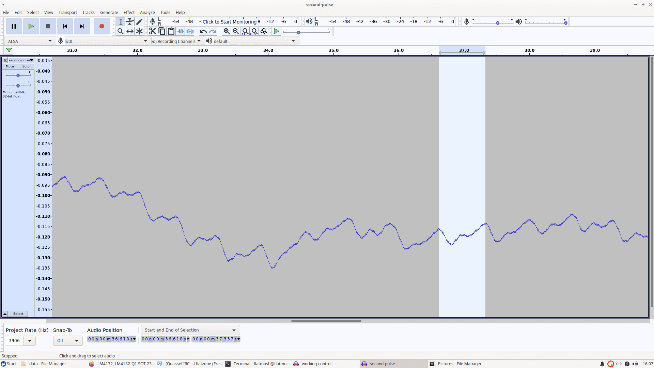Adjust the recording volume slider
The image size is (654, 368).
493,22
